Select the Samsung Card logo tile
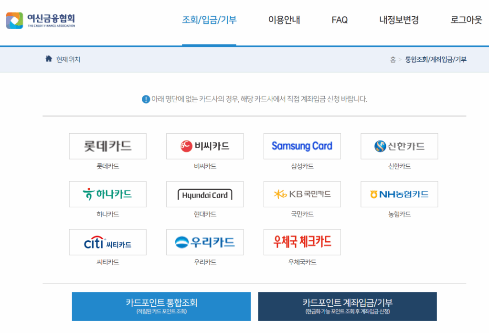 pyautogui.click(x=302, y=146)
